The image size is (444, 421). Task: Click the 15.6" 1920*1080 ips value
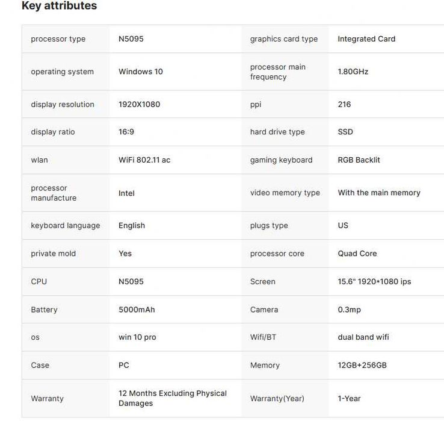374,282
